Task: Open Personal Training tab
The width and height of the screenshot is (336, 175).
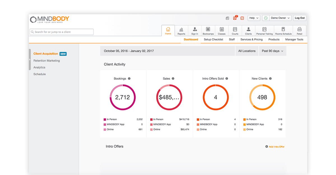Action: pyautogui.click(x=264, y=31)
